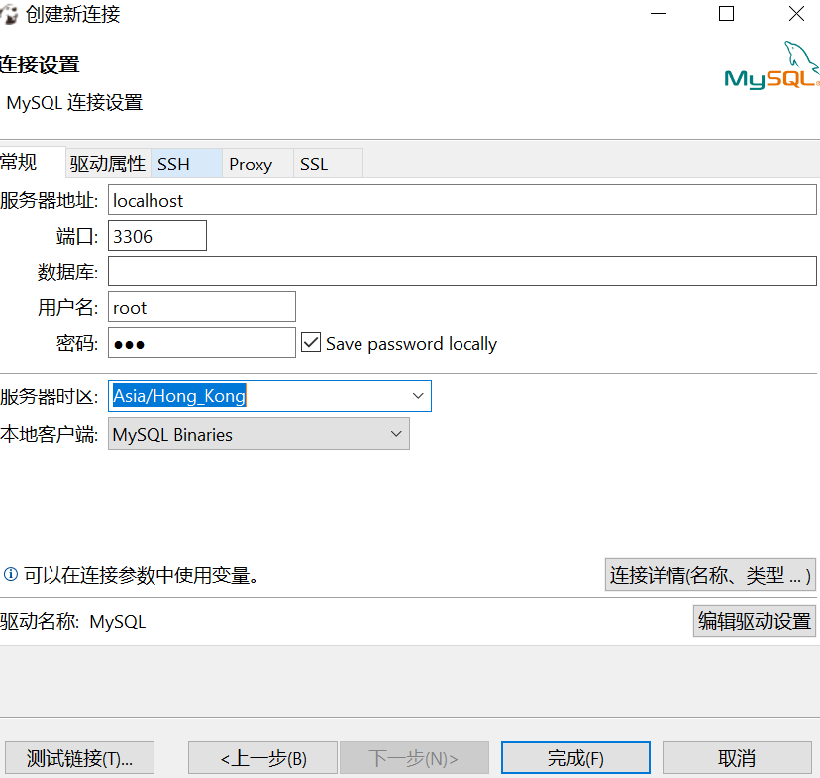Image resolution: width=820 pixels, height=778 pixels.
Task: Click the 编辑驱动设置 button
Action: (754, 621)
